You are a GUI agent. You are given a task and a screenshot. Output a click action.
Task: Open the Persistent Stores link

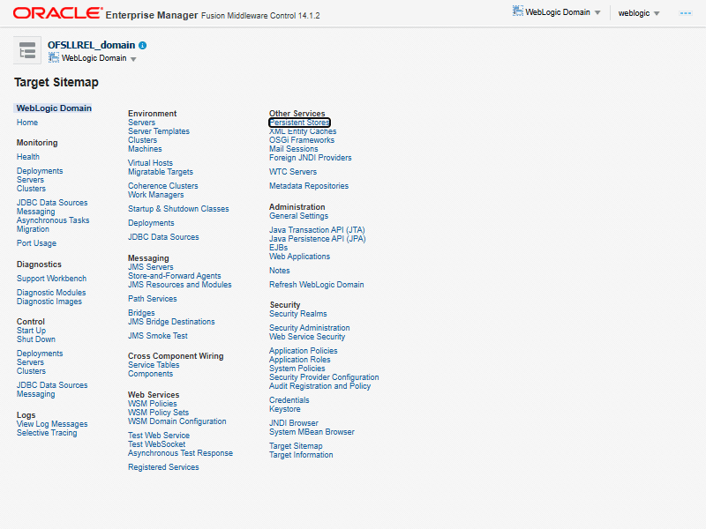tap(299, 123)
